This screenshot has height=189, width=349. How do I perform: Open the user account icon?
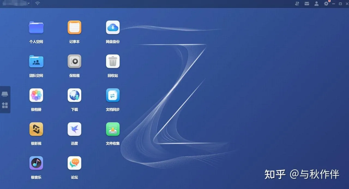pos(316,4)
